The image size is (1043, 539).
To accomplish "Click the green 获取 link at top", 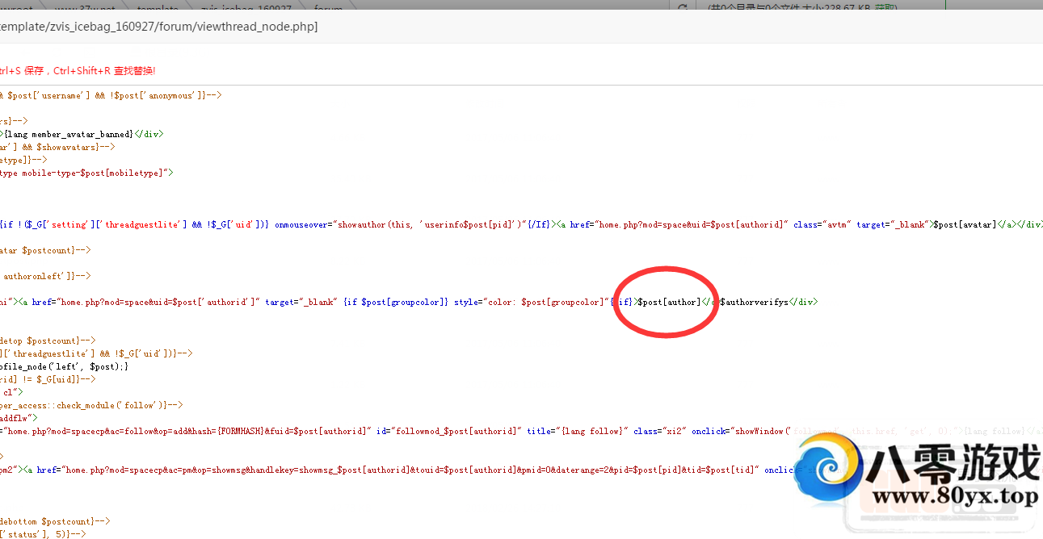I will 885,8.
